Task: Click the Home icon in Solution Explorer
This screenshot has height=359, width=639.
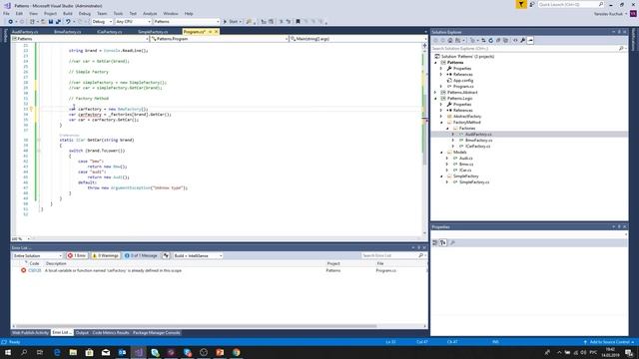Action: pos(450,40)
